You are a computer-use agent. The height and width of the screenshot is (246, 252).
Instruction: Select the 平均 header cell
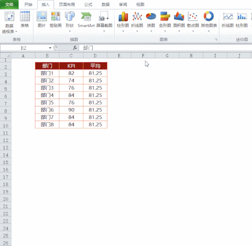[95, 66]
